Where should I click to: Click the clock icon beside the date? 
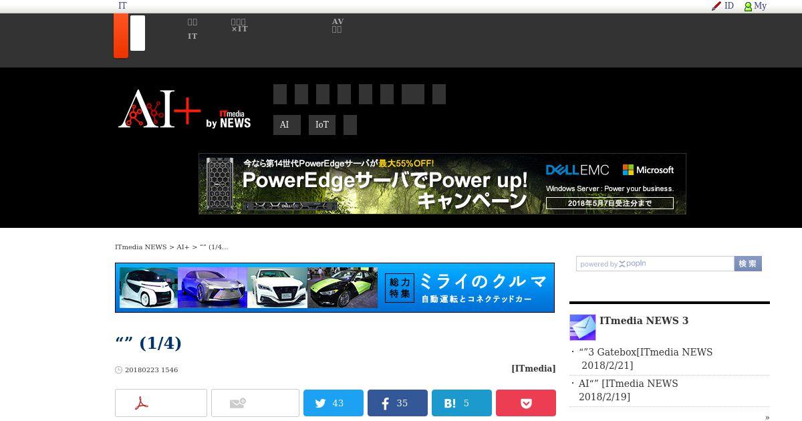(x=119, y=370)
